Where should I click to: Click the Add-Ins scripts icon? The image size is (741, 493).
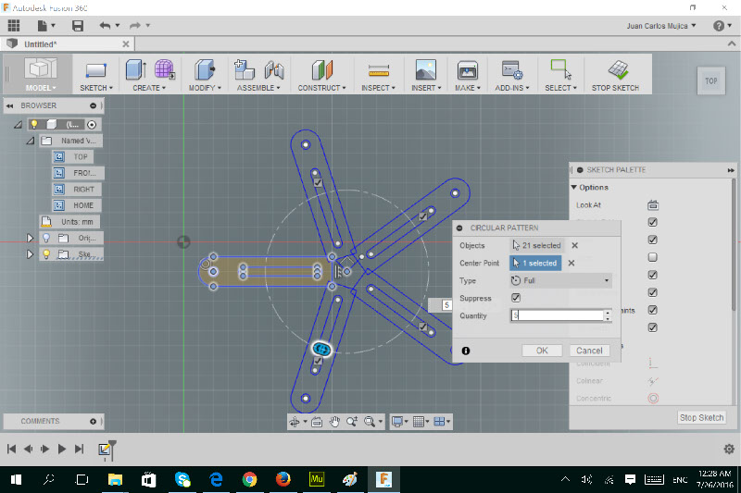click(x=512, y=70)
